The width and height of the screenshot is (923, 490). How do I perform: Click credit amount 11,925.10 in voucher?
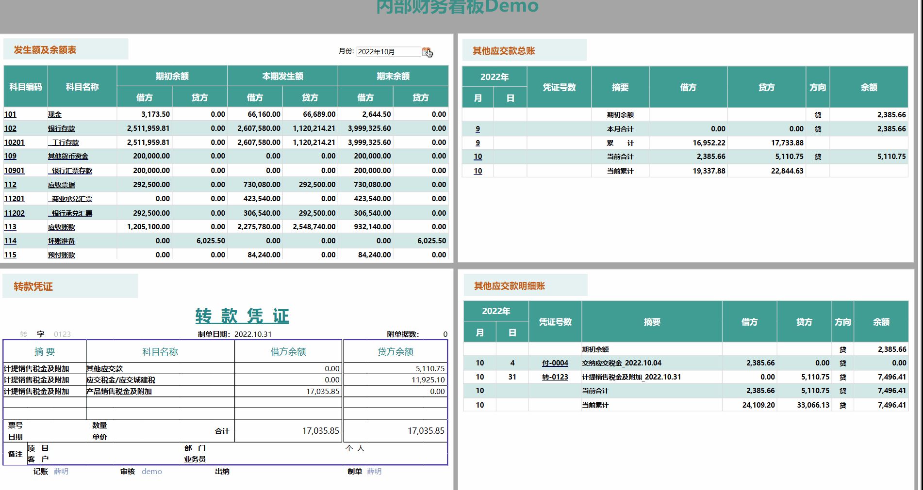pos(428,380)
